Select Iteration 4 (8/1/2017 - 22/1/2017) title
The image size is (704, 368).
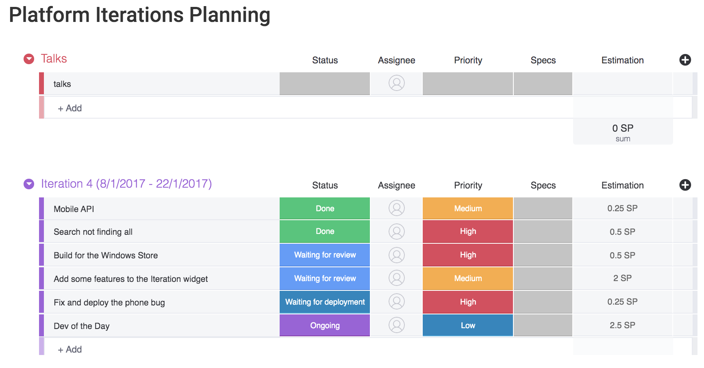coord(126,184)
